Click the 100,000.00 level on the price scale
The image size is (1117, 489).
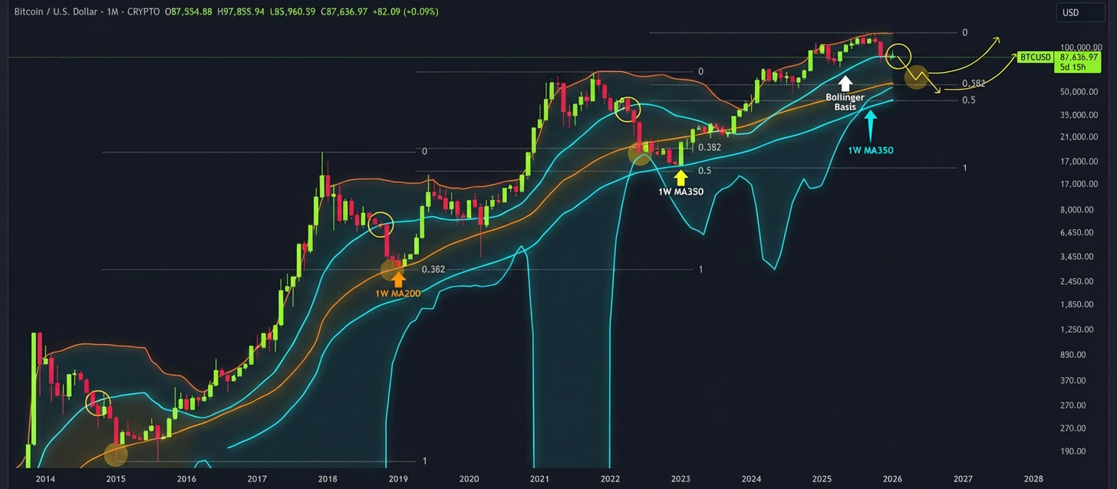tap(1081, 47)
